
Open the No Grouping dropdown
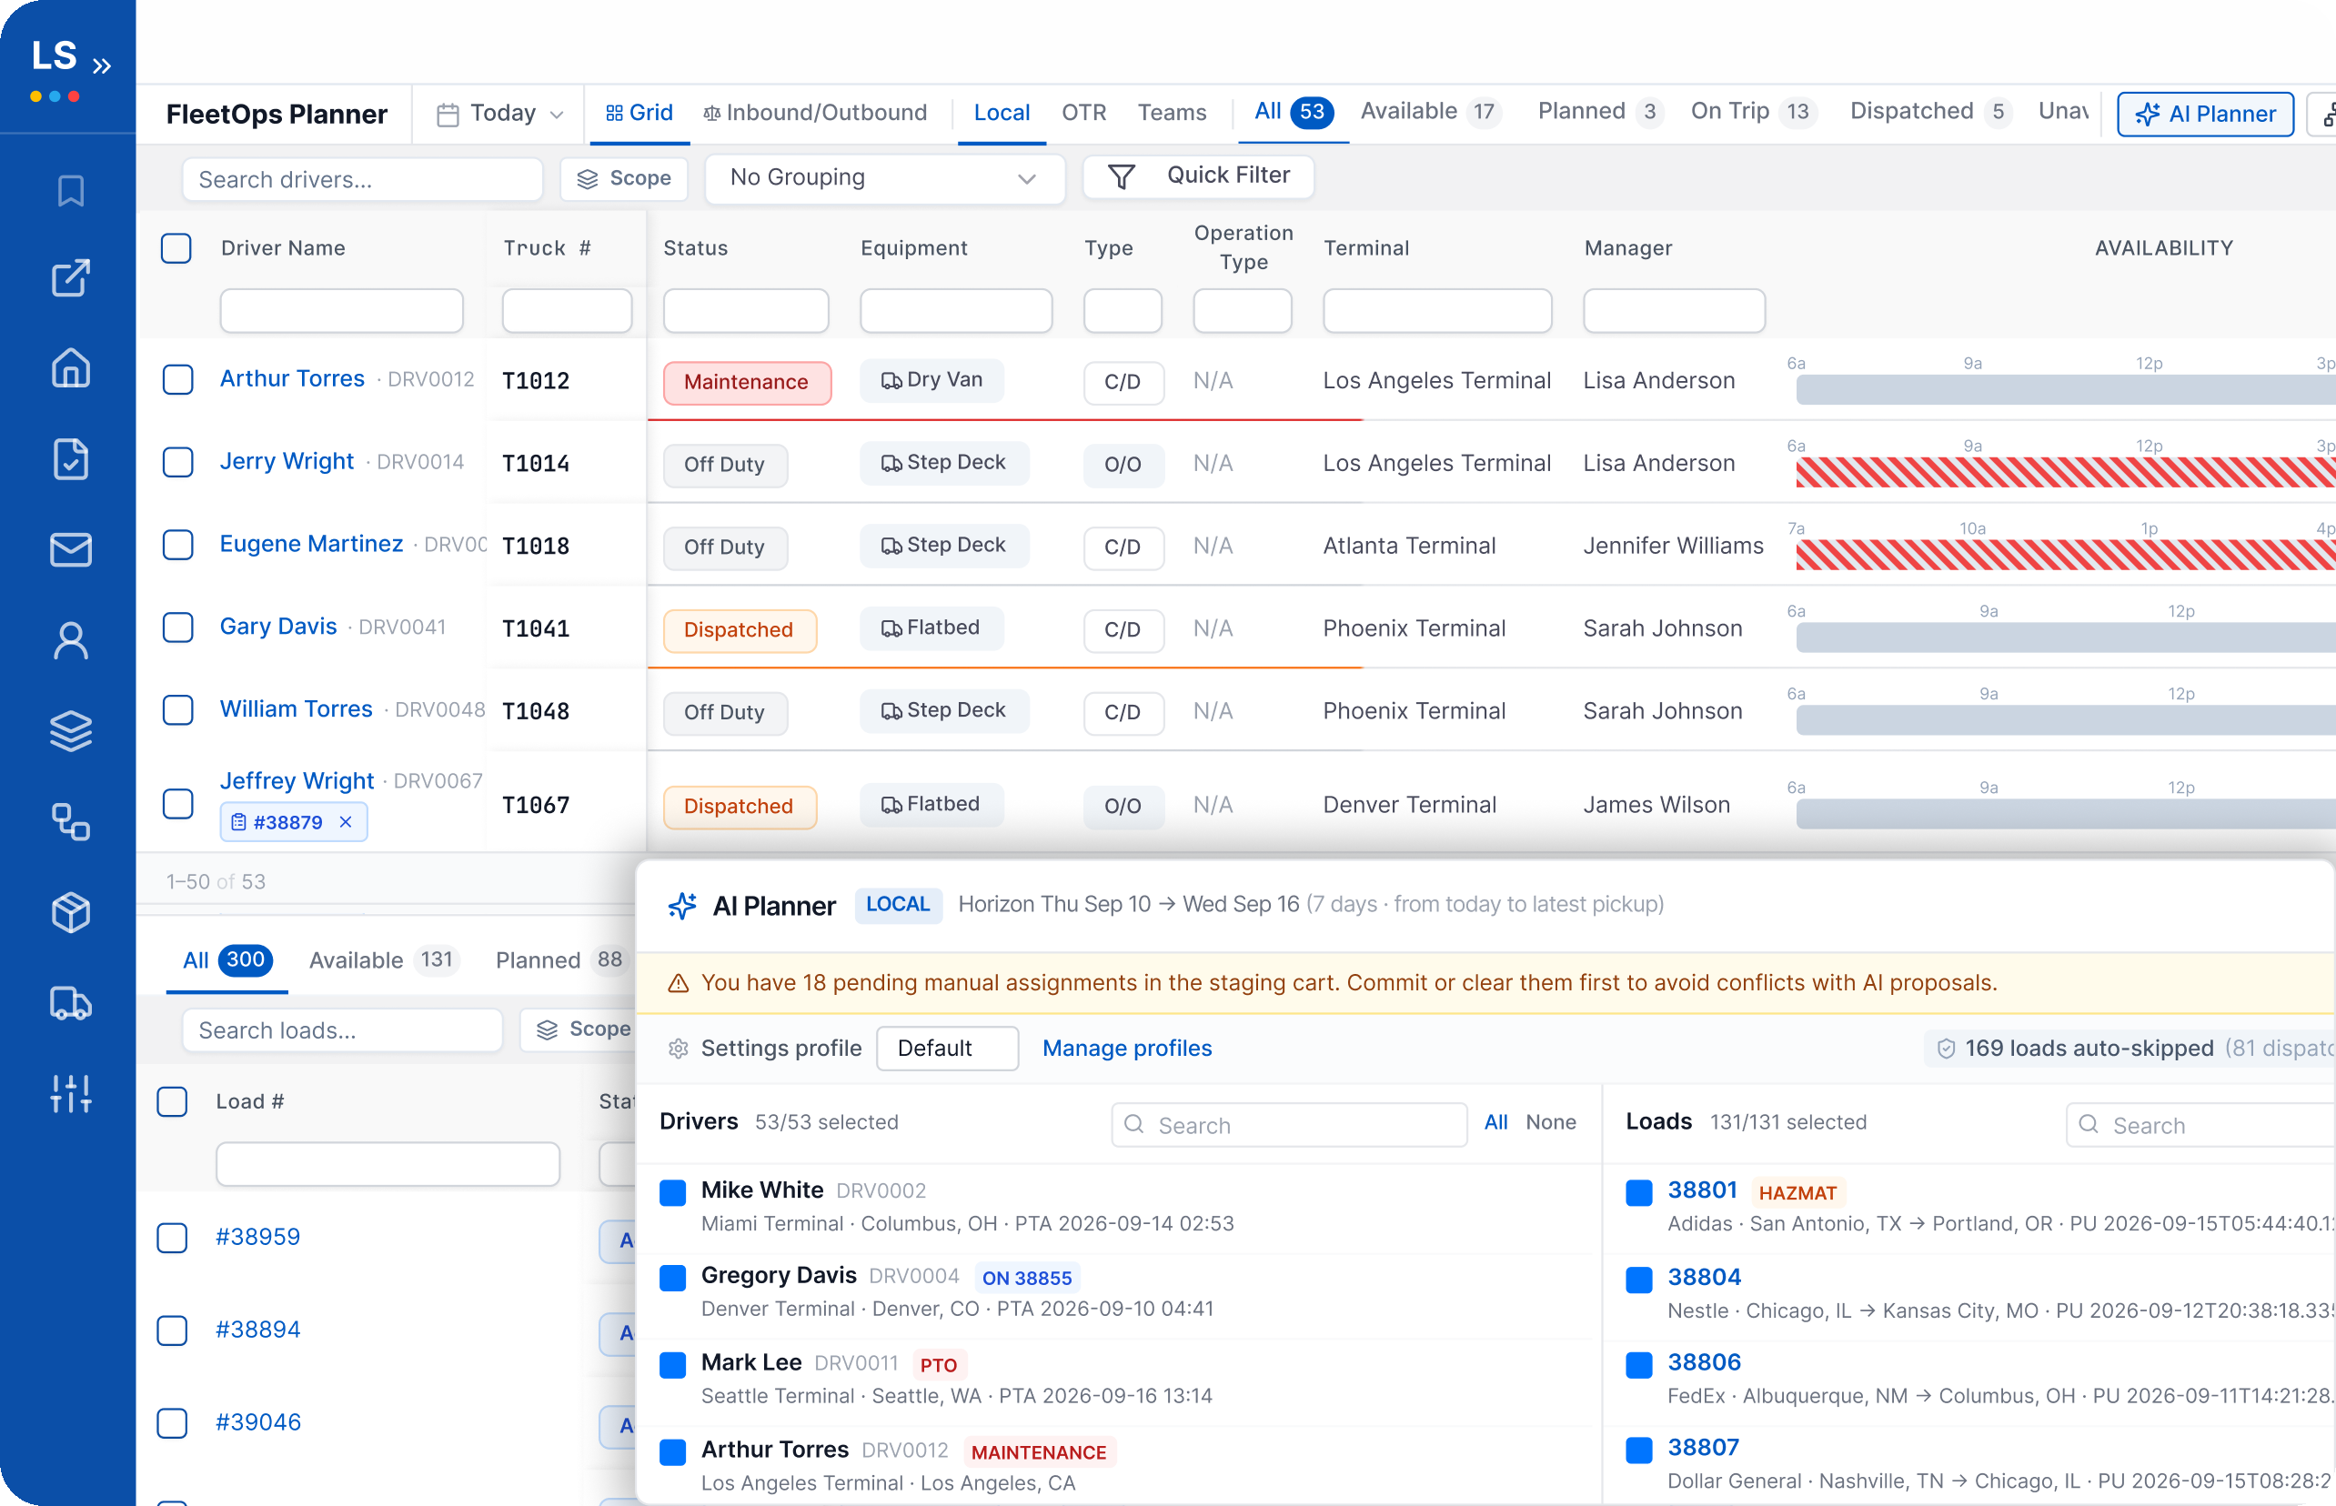(x=884, y=178)
